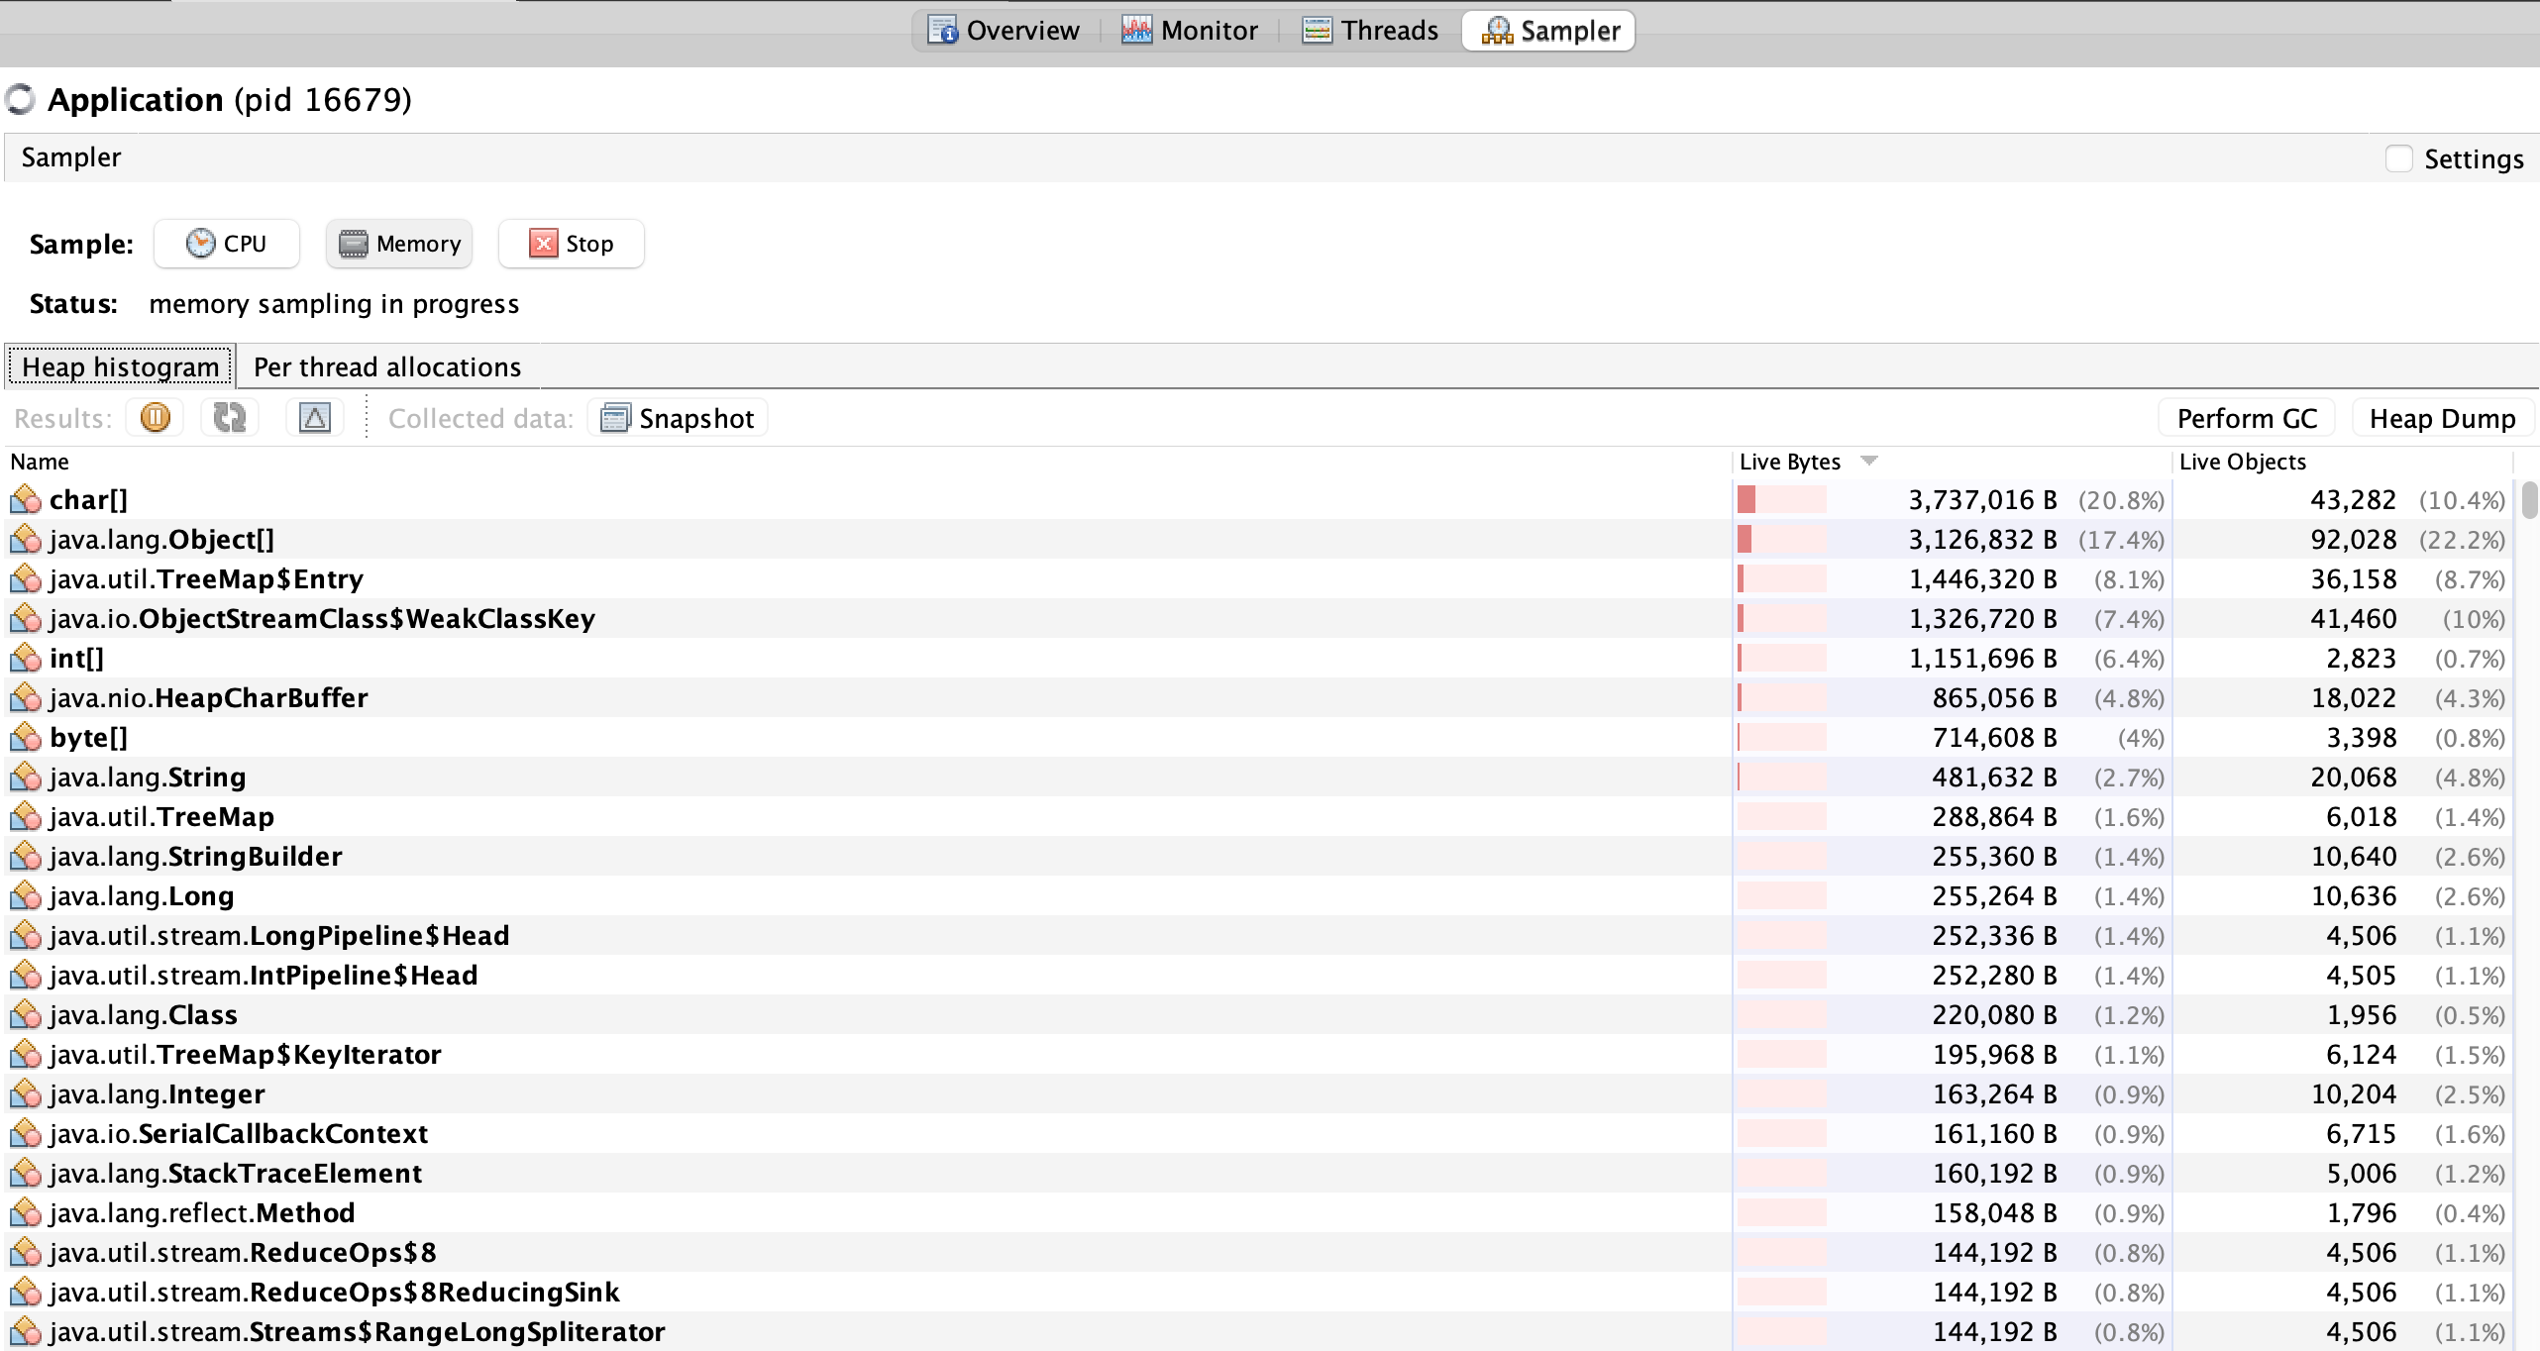Click Live Bytes sort arrow

click(1869, 461)
